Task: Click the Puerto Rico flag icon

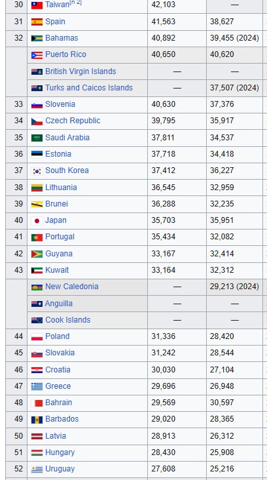Action: (37, 55)
